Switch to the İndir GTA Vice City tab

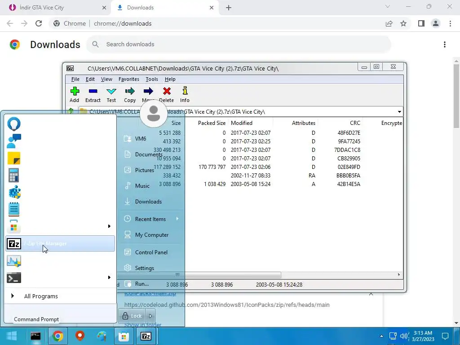point(56,8)
